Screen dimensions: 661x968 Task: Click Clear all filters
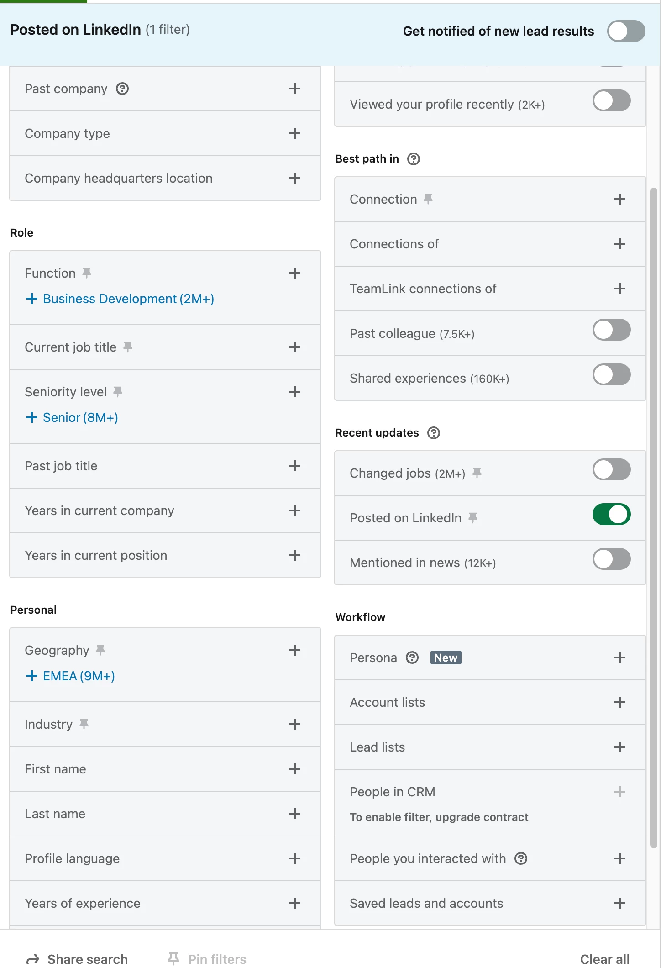tap(604, 959)
